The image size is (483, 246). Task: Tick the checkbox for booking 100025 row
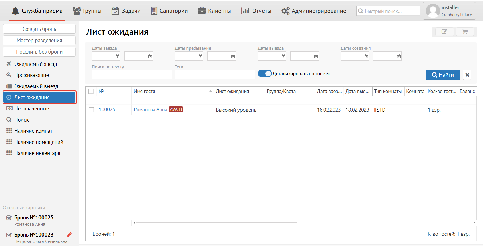(x=91, y=110)
